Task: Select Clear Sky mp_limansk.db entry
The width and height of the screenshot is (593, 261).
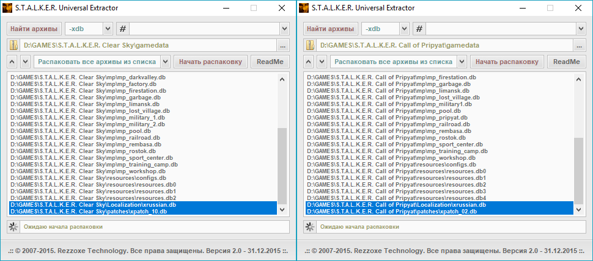Action: (142, 104)
